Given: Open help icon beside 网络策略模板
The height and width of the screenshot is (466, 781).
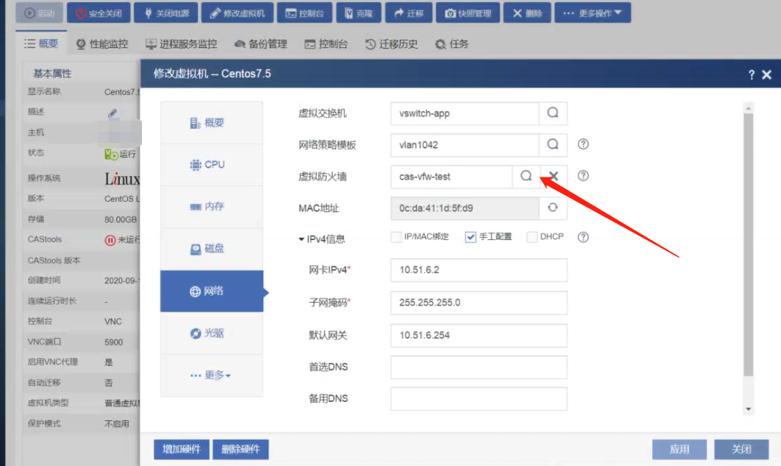Looking at the screenshot, I should (x=583, y=144).
